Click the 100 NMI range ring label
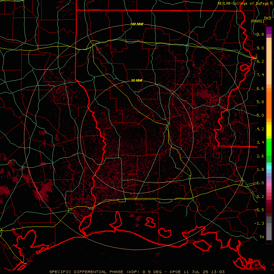274x274 pixels. (137, 24)
